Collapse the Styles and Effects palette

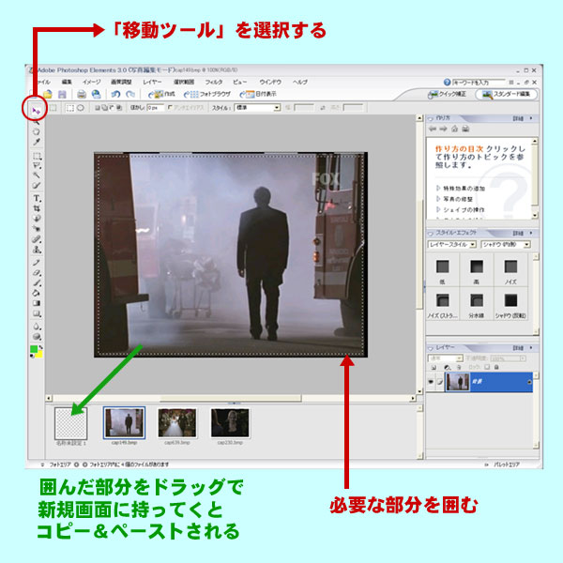(430, 234)
